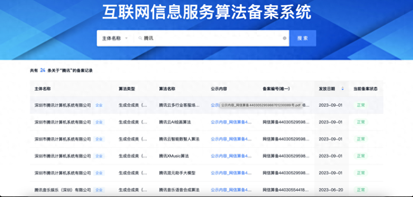Open the 主体名称 search type dropdown
This screenshot has height=197, width=413.
[115, 38]
